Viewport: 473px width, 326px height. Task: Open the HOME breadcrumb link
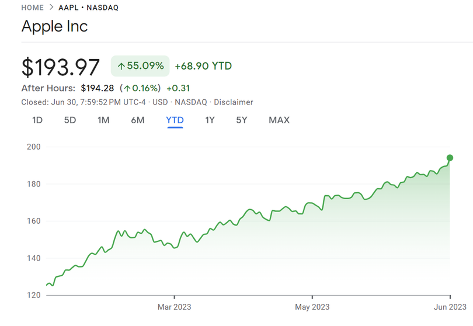pyautogui.click(x=32, y=8)
